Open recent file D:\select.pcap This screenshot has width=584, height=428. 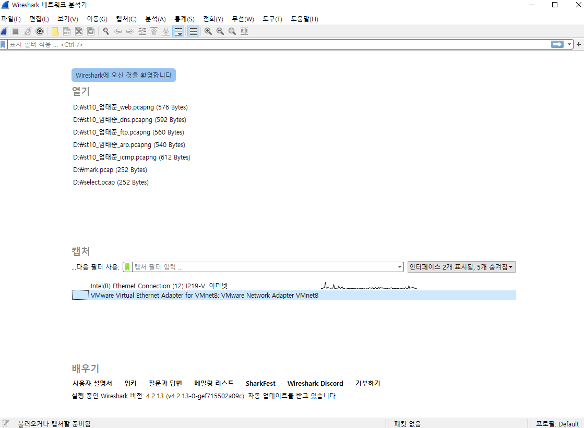point(111,182)
